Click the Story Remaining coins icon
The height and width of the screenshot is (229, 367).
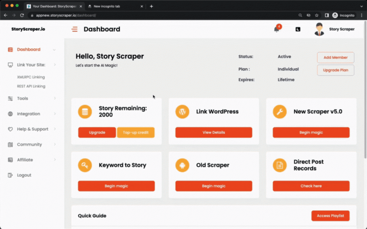point(85,112)
